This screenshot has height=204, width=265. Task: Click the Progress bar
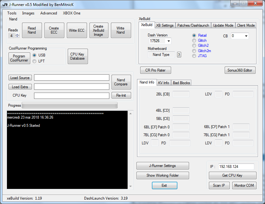[x=70, y=105]
